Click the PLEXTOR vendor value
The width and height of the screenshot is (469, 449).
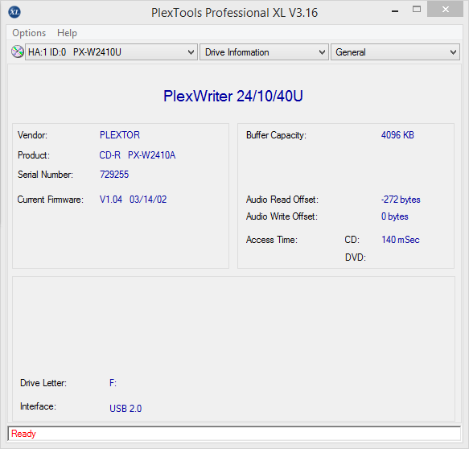pos(120,135)
